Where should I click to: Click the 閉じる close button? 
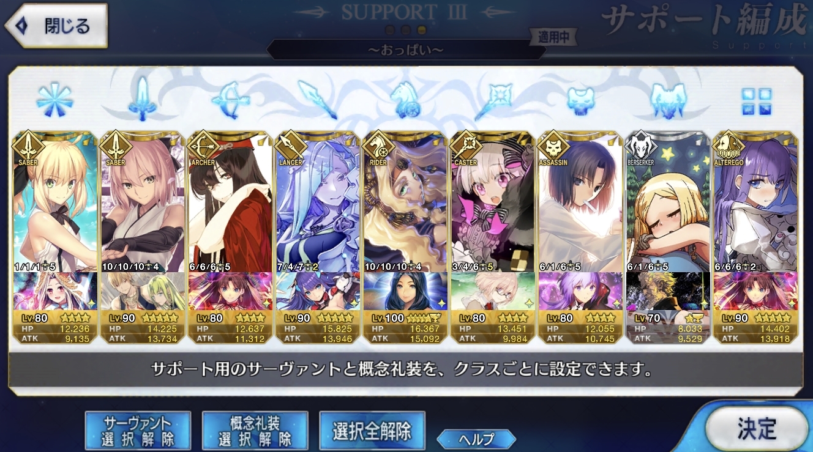tap(56, 26)
